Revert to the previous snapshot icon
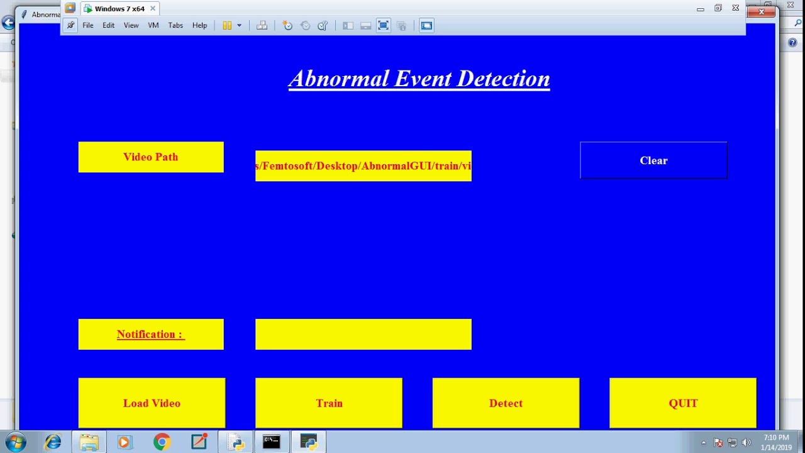Screen dimensions: 805x453 (x=305, y=26)
